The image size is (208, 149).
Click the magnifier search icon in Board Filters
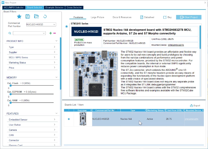[x=10, y=33]
